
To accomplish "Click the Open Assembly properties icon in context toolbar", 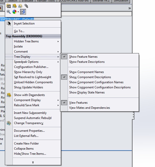I will (x=9, y=6).
